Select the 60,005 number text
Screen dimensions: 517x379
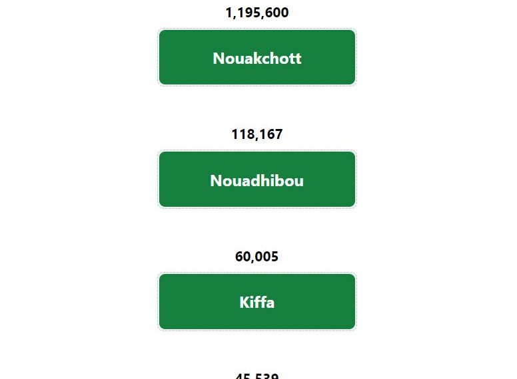[257, 257]
